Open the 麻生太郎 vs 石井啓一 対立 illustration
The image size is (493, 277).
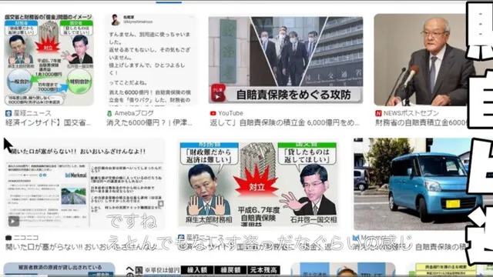tap(258, 184)
